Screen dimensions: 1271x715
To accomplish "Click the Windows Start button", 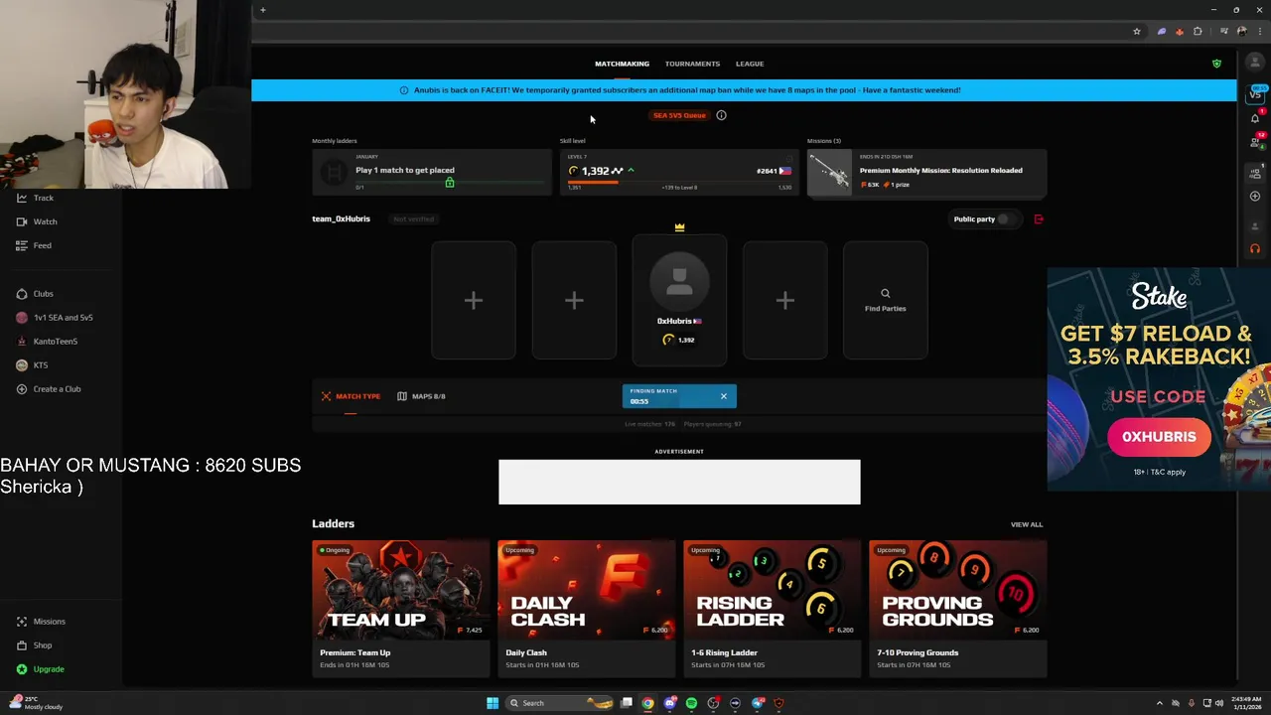I will [493, 703].
